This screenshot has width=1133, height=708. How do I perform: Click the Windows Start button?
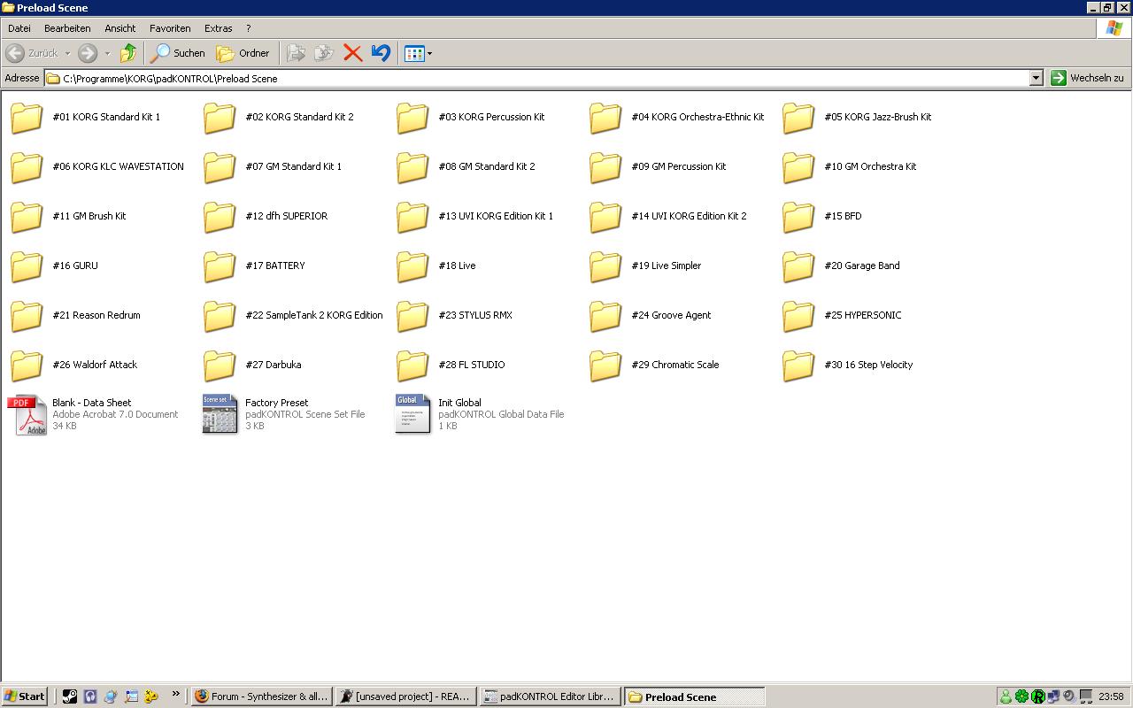click(24, 696)
